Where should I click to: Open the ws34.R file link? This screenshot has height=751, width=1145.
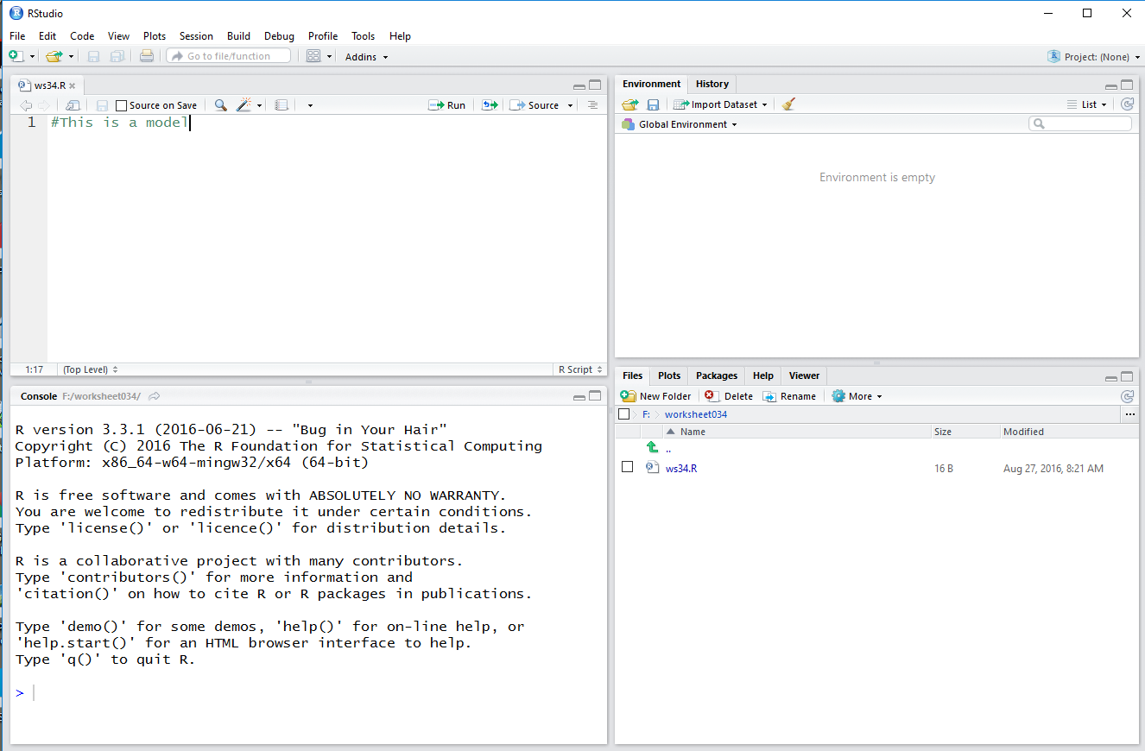coord(681,469)
